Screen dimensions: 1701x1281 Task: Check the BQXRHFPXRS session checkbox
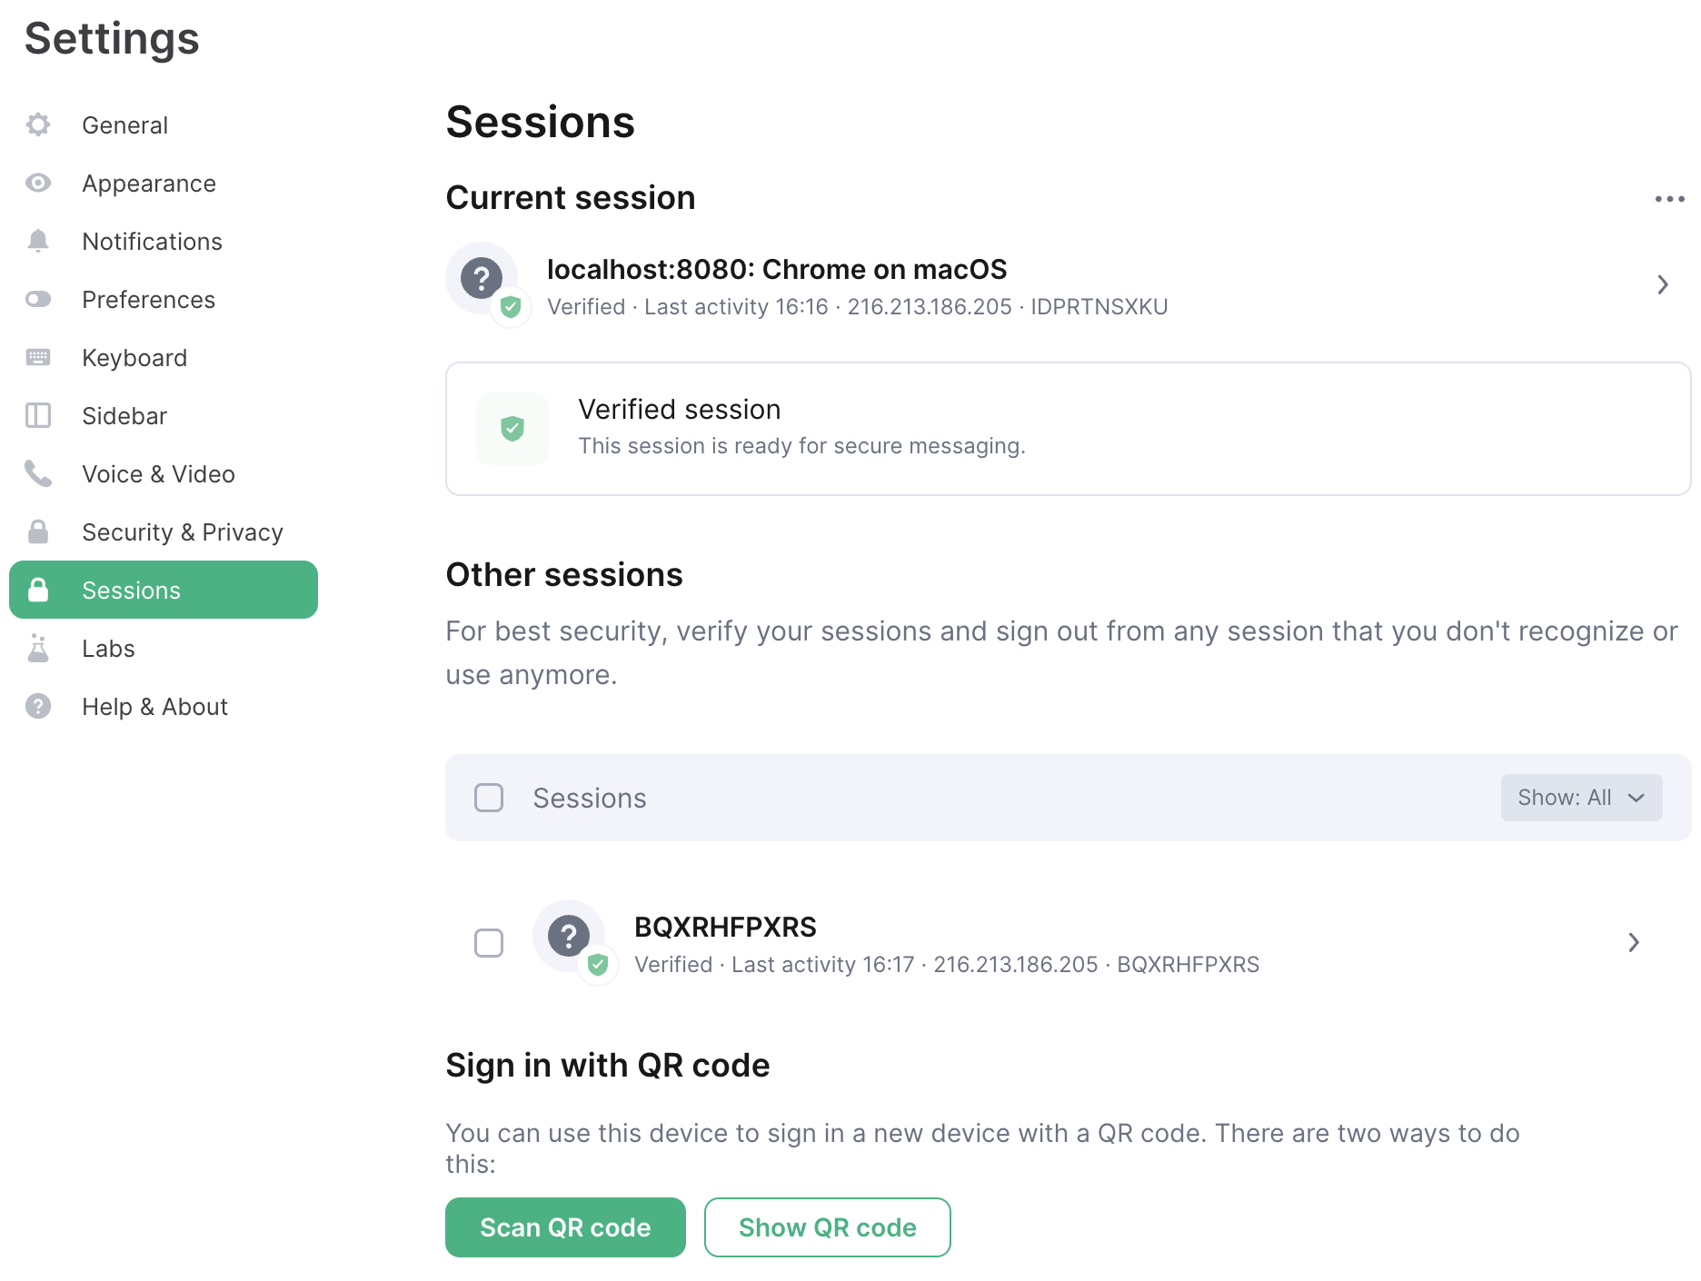click(x=489, y=943)
